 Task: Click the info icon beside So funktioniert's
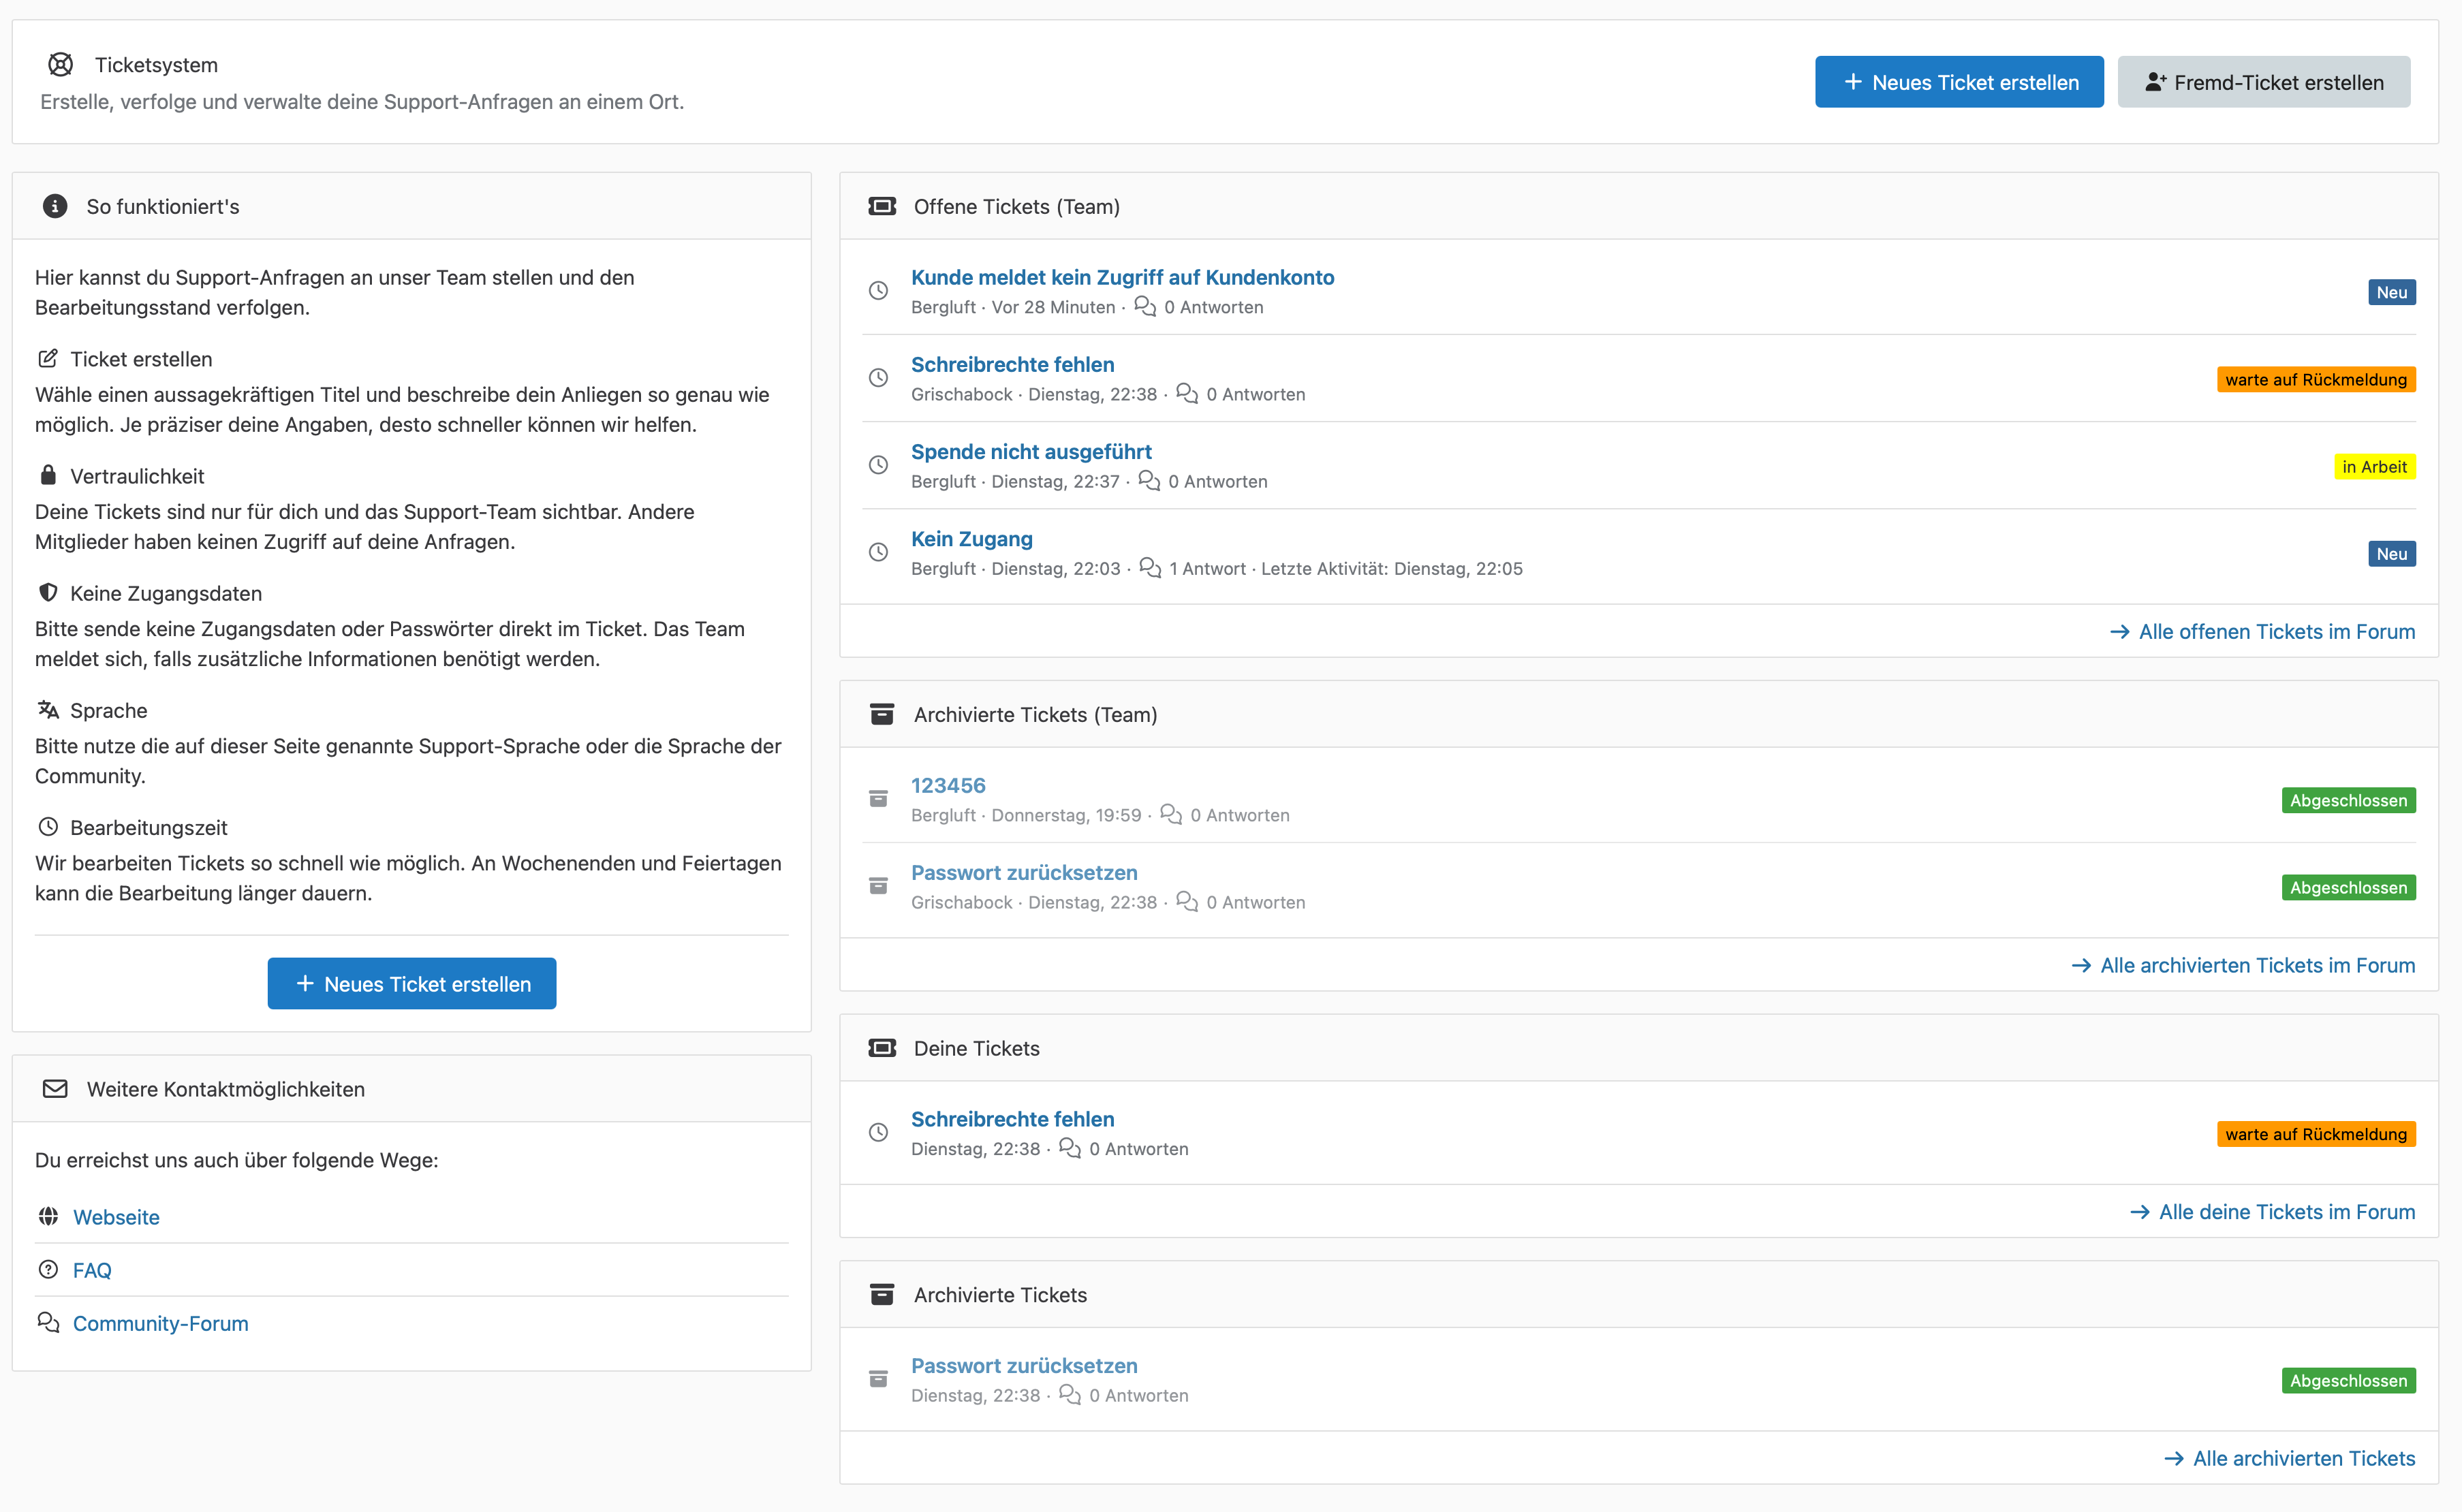pyautogui.click(x=55, y=206)
